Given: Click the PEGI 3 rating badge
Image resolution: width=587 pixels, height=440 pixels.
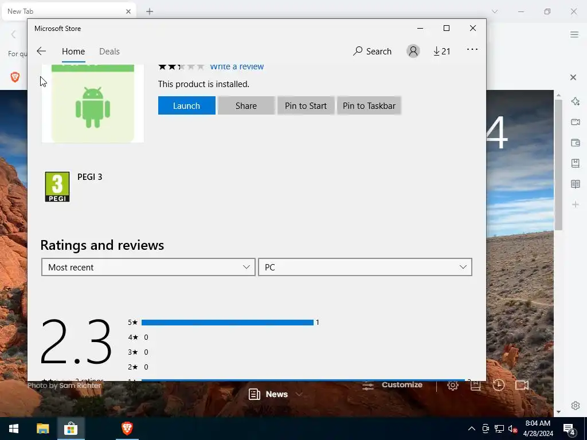Looking at the screenshot, I should click(57, 187).
